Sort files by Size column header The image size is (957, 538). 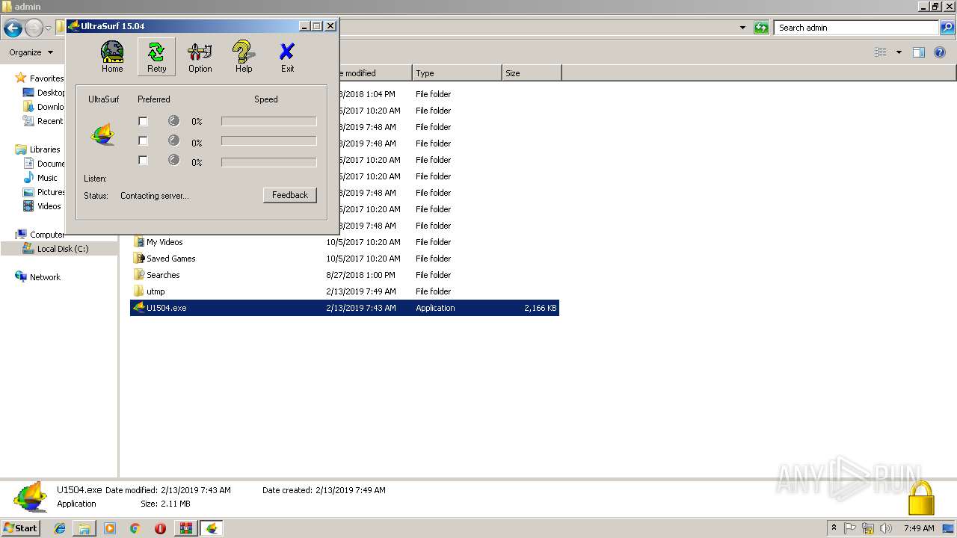click(532, 73)
